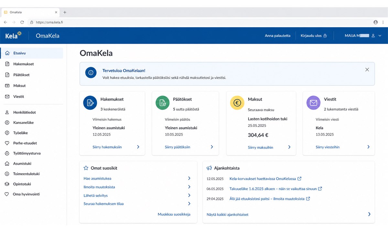The height and width of the screenshot is (233, 388).
Task: Follow the Siirry maksuihin link
Action: tap(260, 147)
